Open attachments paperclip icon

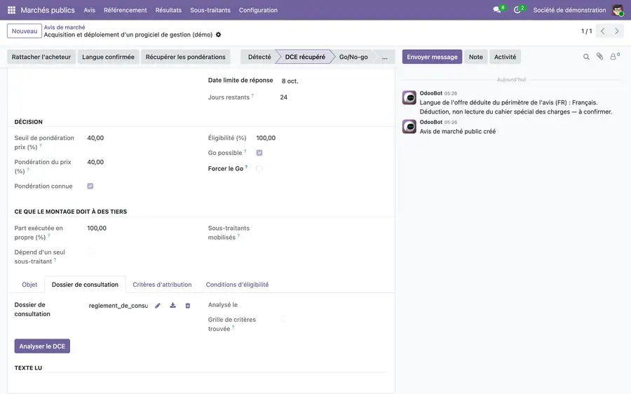click(x=599, y=57)
